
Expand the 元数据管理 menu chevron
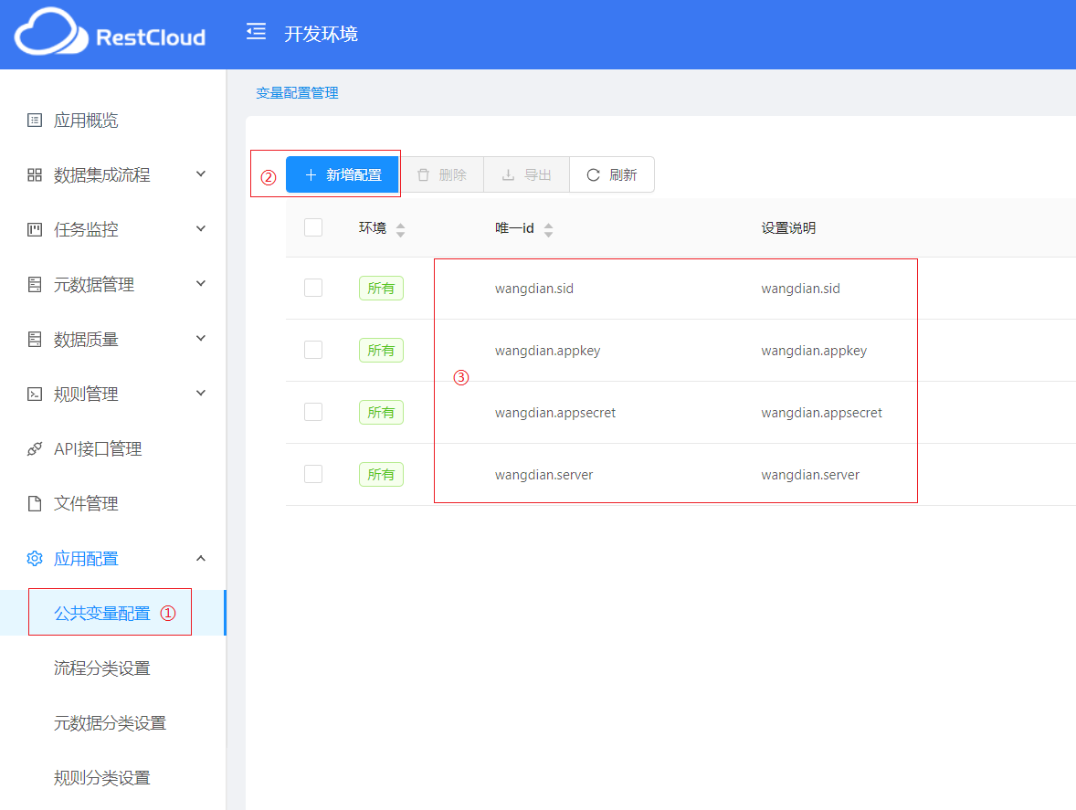coord(201,284)
